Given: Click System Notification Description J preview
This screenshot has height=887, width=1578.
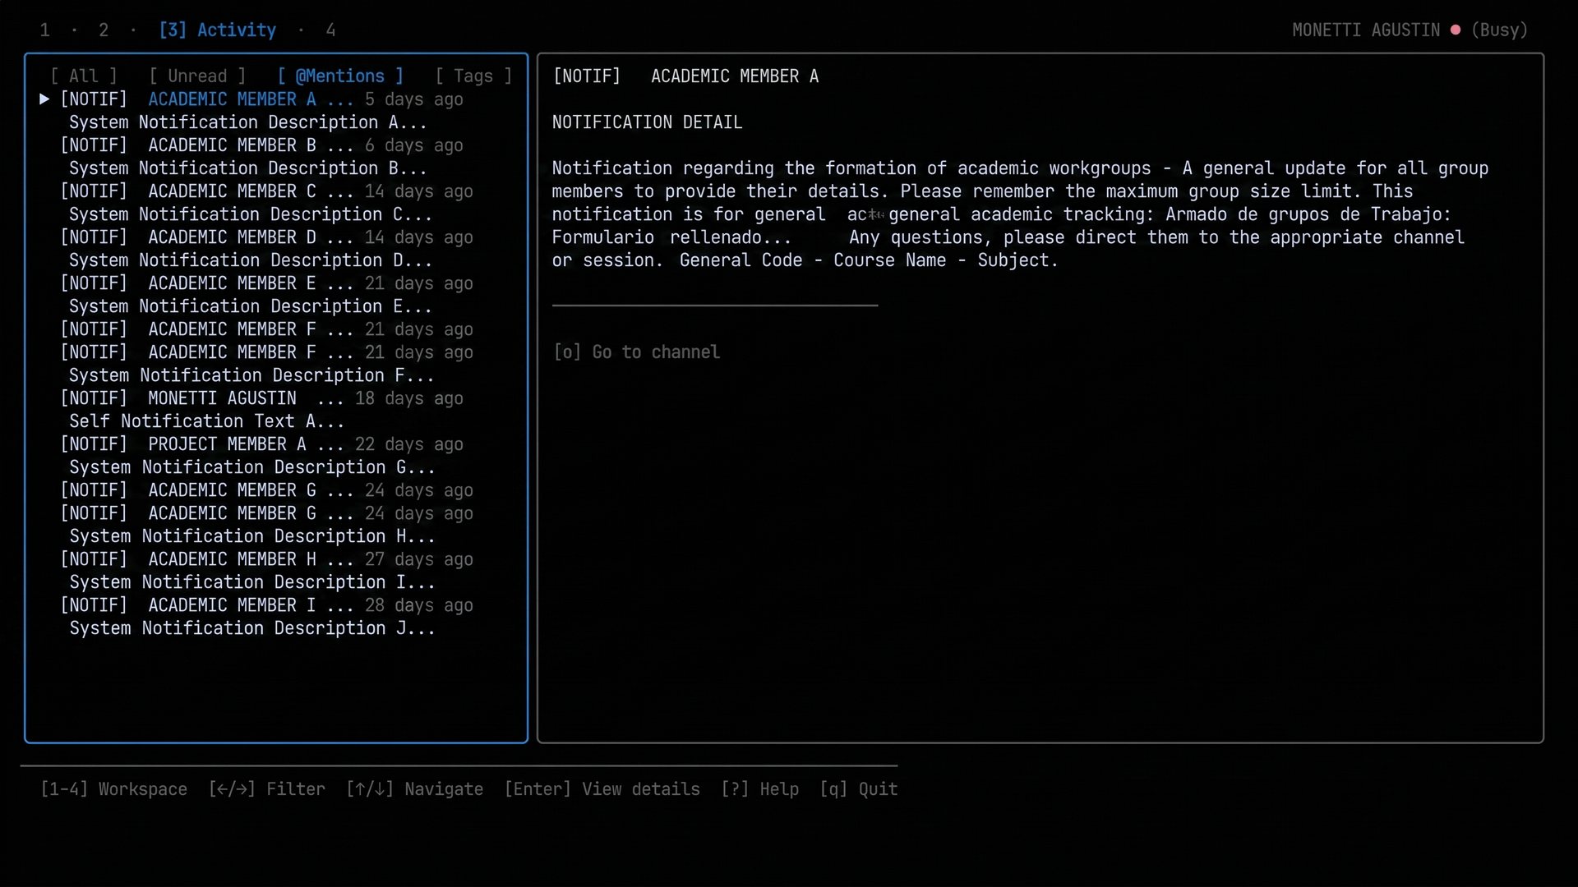Looking at the screenshot, I should click(x=252, y=628).
